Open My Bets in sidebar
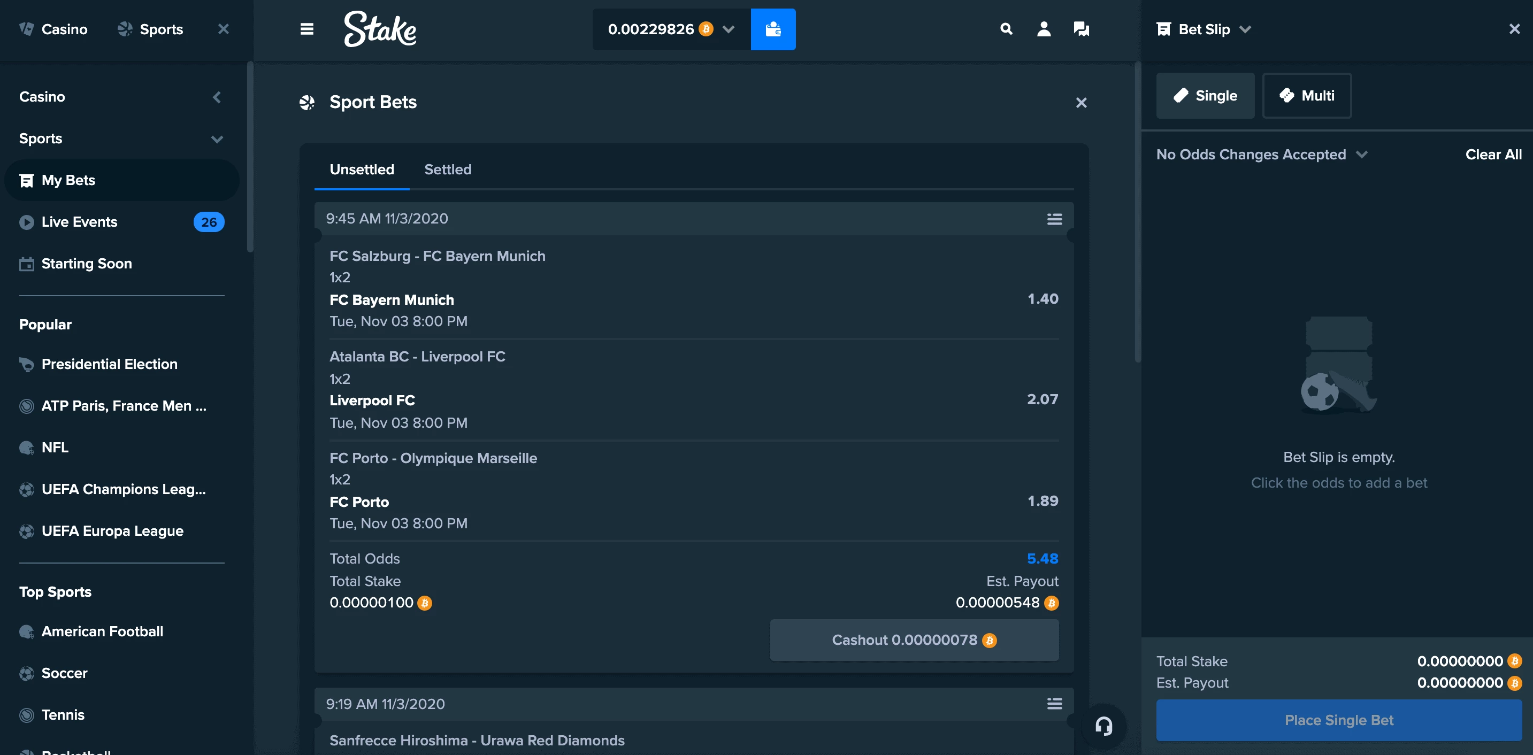This screenshot has width=1533, height=755. coord(122,180)
